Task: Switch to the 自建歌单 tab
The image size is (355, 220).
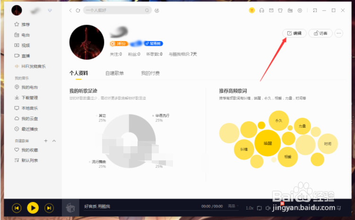Action: coord(114,73)
